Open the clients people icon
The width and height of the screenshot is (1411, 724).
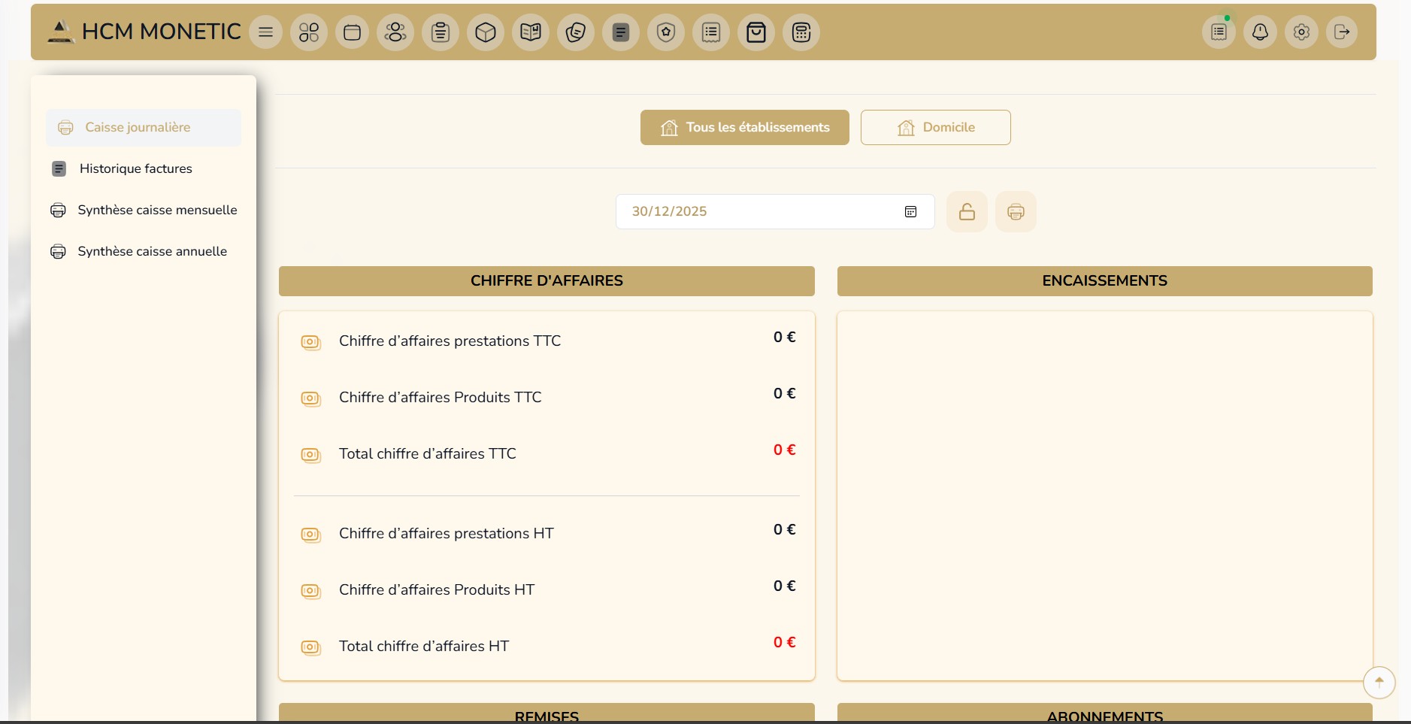[x=395, y=32]
